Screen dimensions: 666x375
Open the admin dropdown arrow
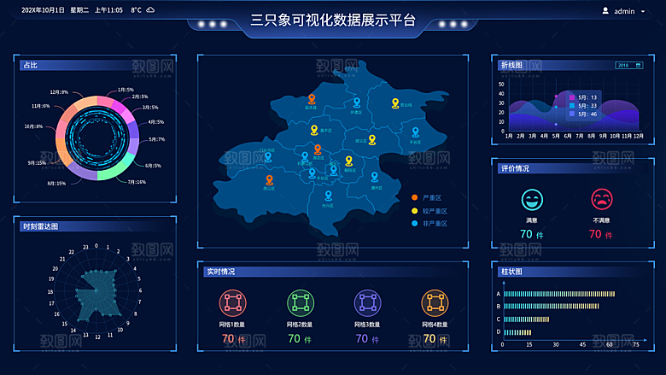[643, 11]
